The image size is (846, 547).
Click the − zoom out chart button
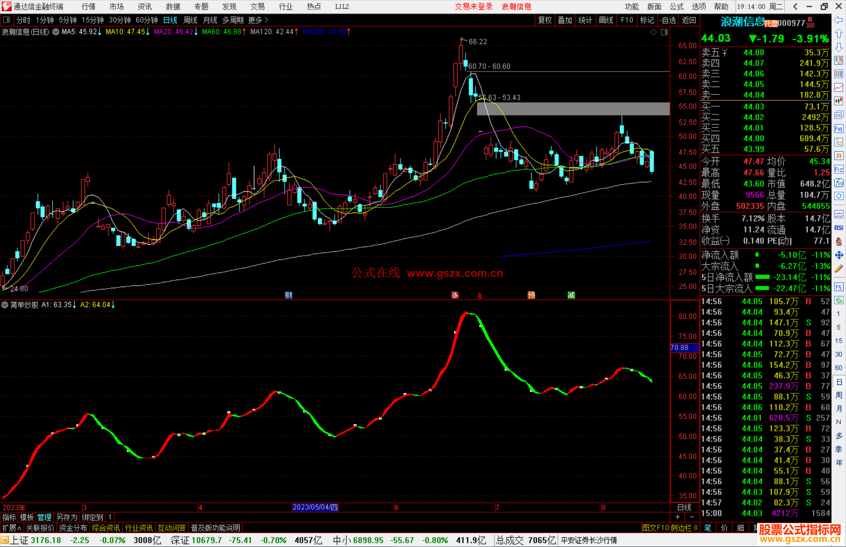tap(692, 517)
